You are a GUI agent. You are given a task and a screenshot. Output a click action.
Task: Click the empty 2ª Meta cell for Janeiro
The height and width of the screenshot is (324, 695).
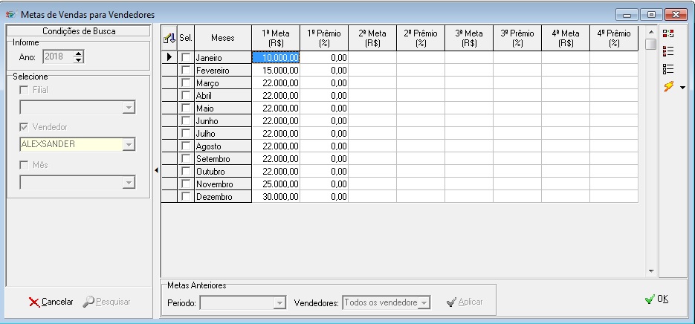pyautogui.click(x=372, y=58)
